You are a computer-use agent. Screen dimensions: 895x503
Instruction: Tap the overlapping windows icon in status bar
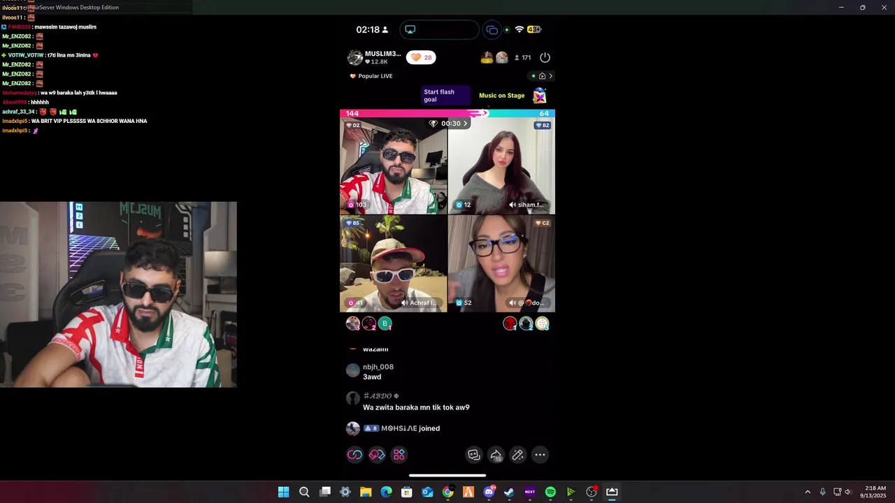click(492, 29)
